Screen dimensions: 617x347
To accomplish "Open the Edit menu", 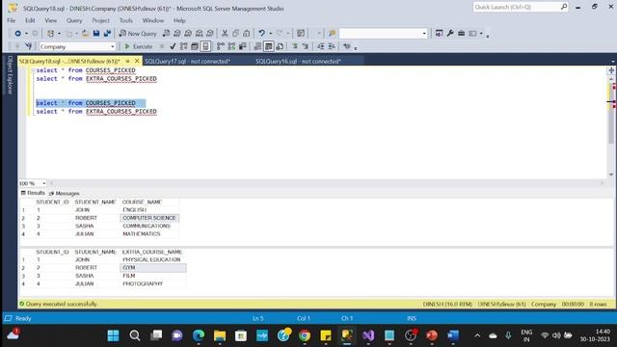I will [x=30, y=20].
